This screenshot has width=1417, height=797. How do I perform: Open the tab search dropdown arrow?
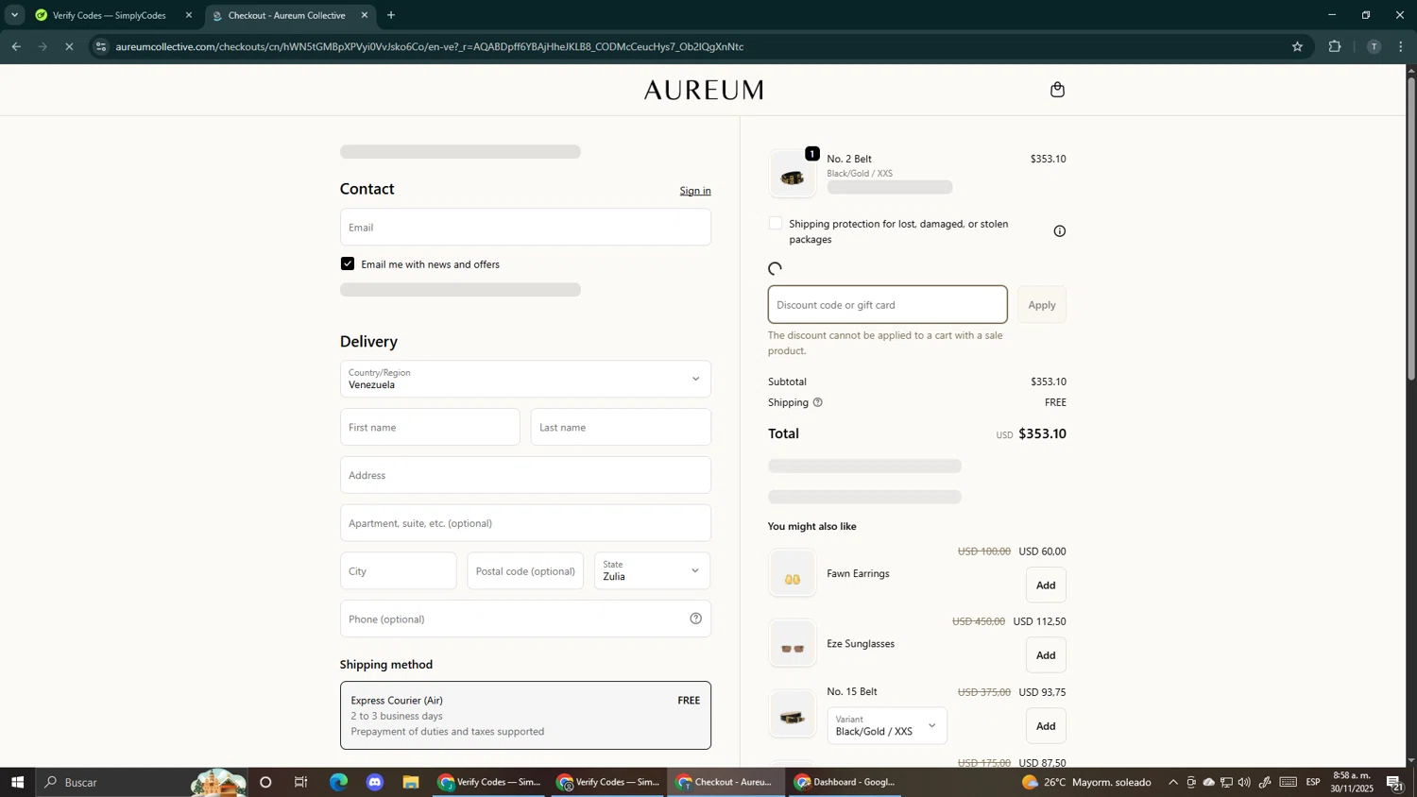(x=14, y=15)
